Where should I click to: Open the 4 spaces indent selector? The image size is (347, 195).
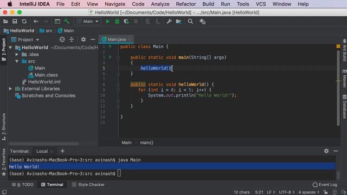click(x=309, y=192)
